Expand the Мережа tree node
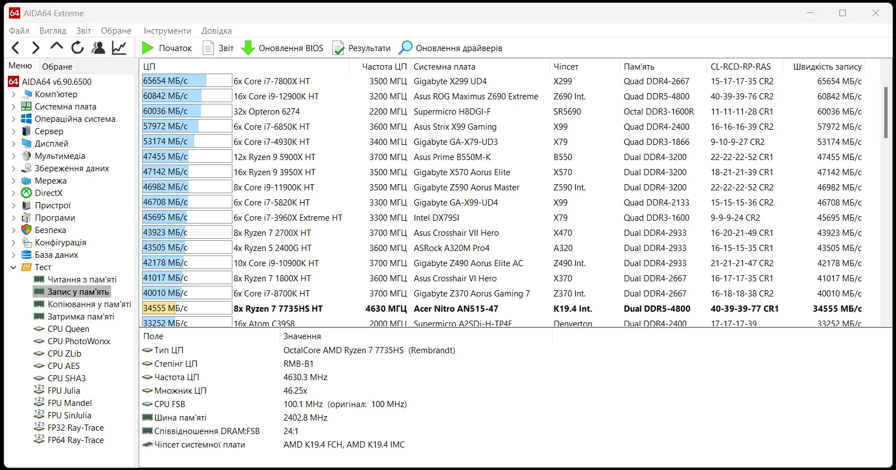This screenshot has width=896, height=470. pyautogui.click(x=13, y=181)
